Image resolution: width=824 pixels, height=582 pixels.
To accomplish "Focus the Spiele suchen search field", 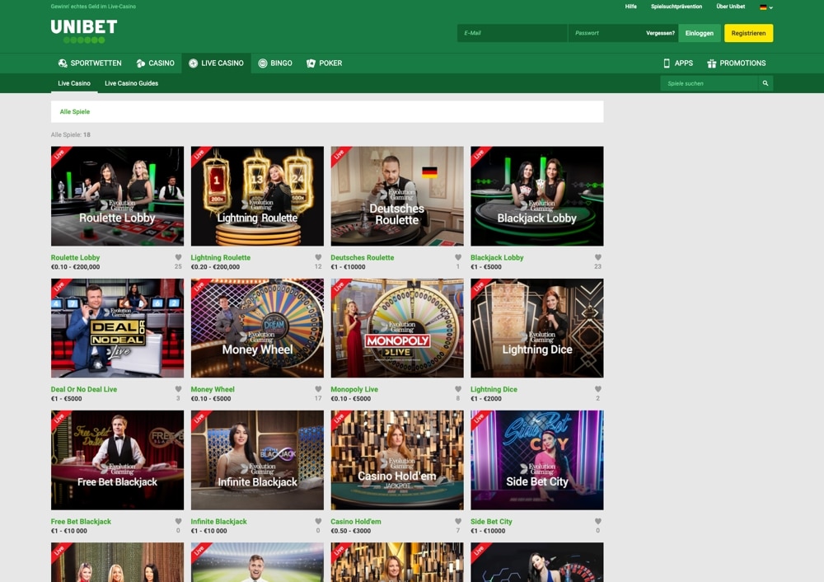I will pos(709,83).
